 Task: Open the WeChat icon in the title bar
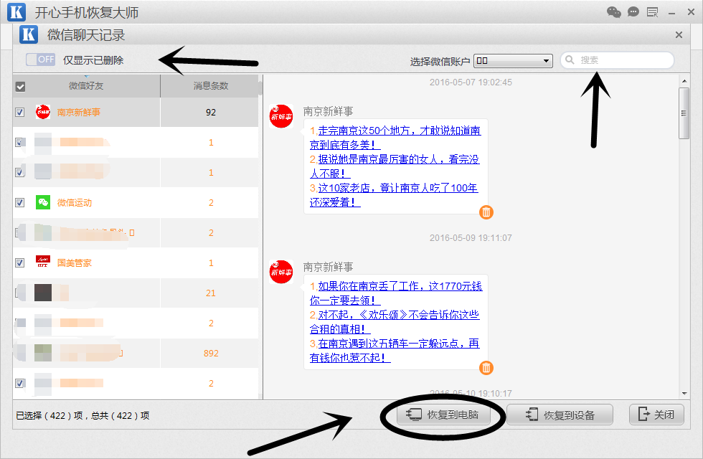coord(613,11)
